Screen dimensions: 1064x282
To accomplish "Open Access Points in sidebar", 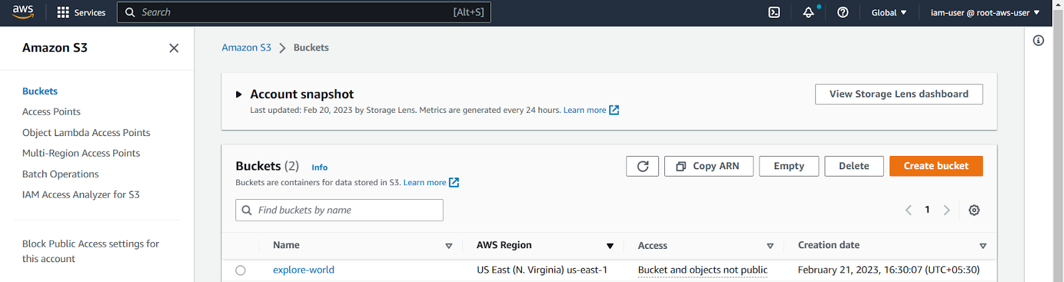I will click(51, 111).
